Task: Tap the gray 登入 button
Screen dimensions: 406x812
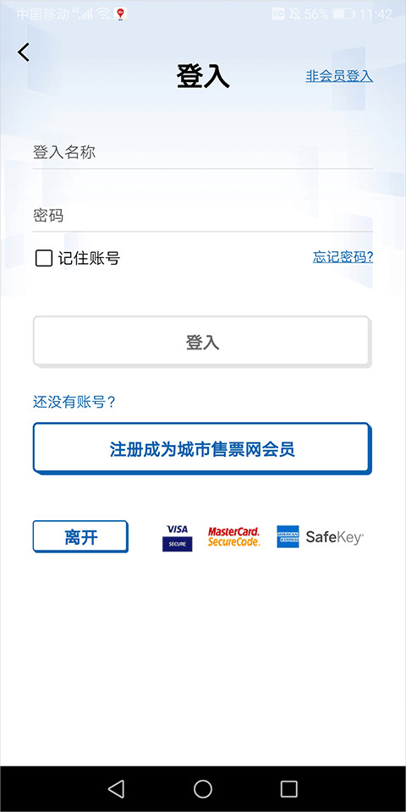Action: (x=202, y=343)
